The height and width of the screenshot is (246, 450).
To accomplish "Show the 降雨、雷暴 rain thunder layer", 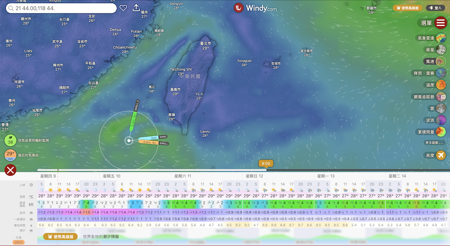I will coord(441,73).
